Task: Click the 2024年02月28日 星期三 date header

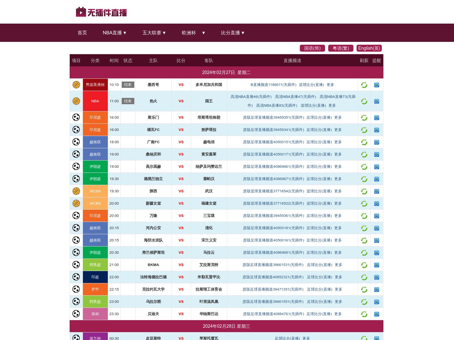Action: (226, 326)
